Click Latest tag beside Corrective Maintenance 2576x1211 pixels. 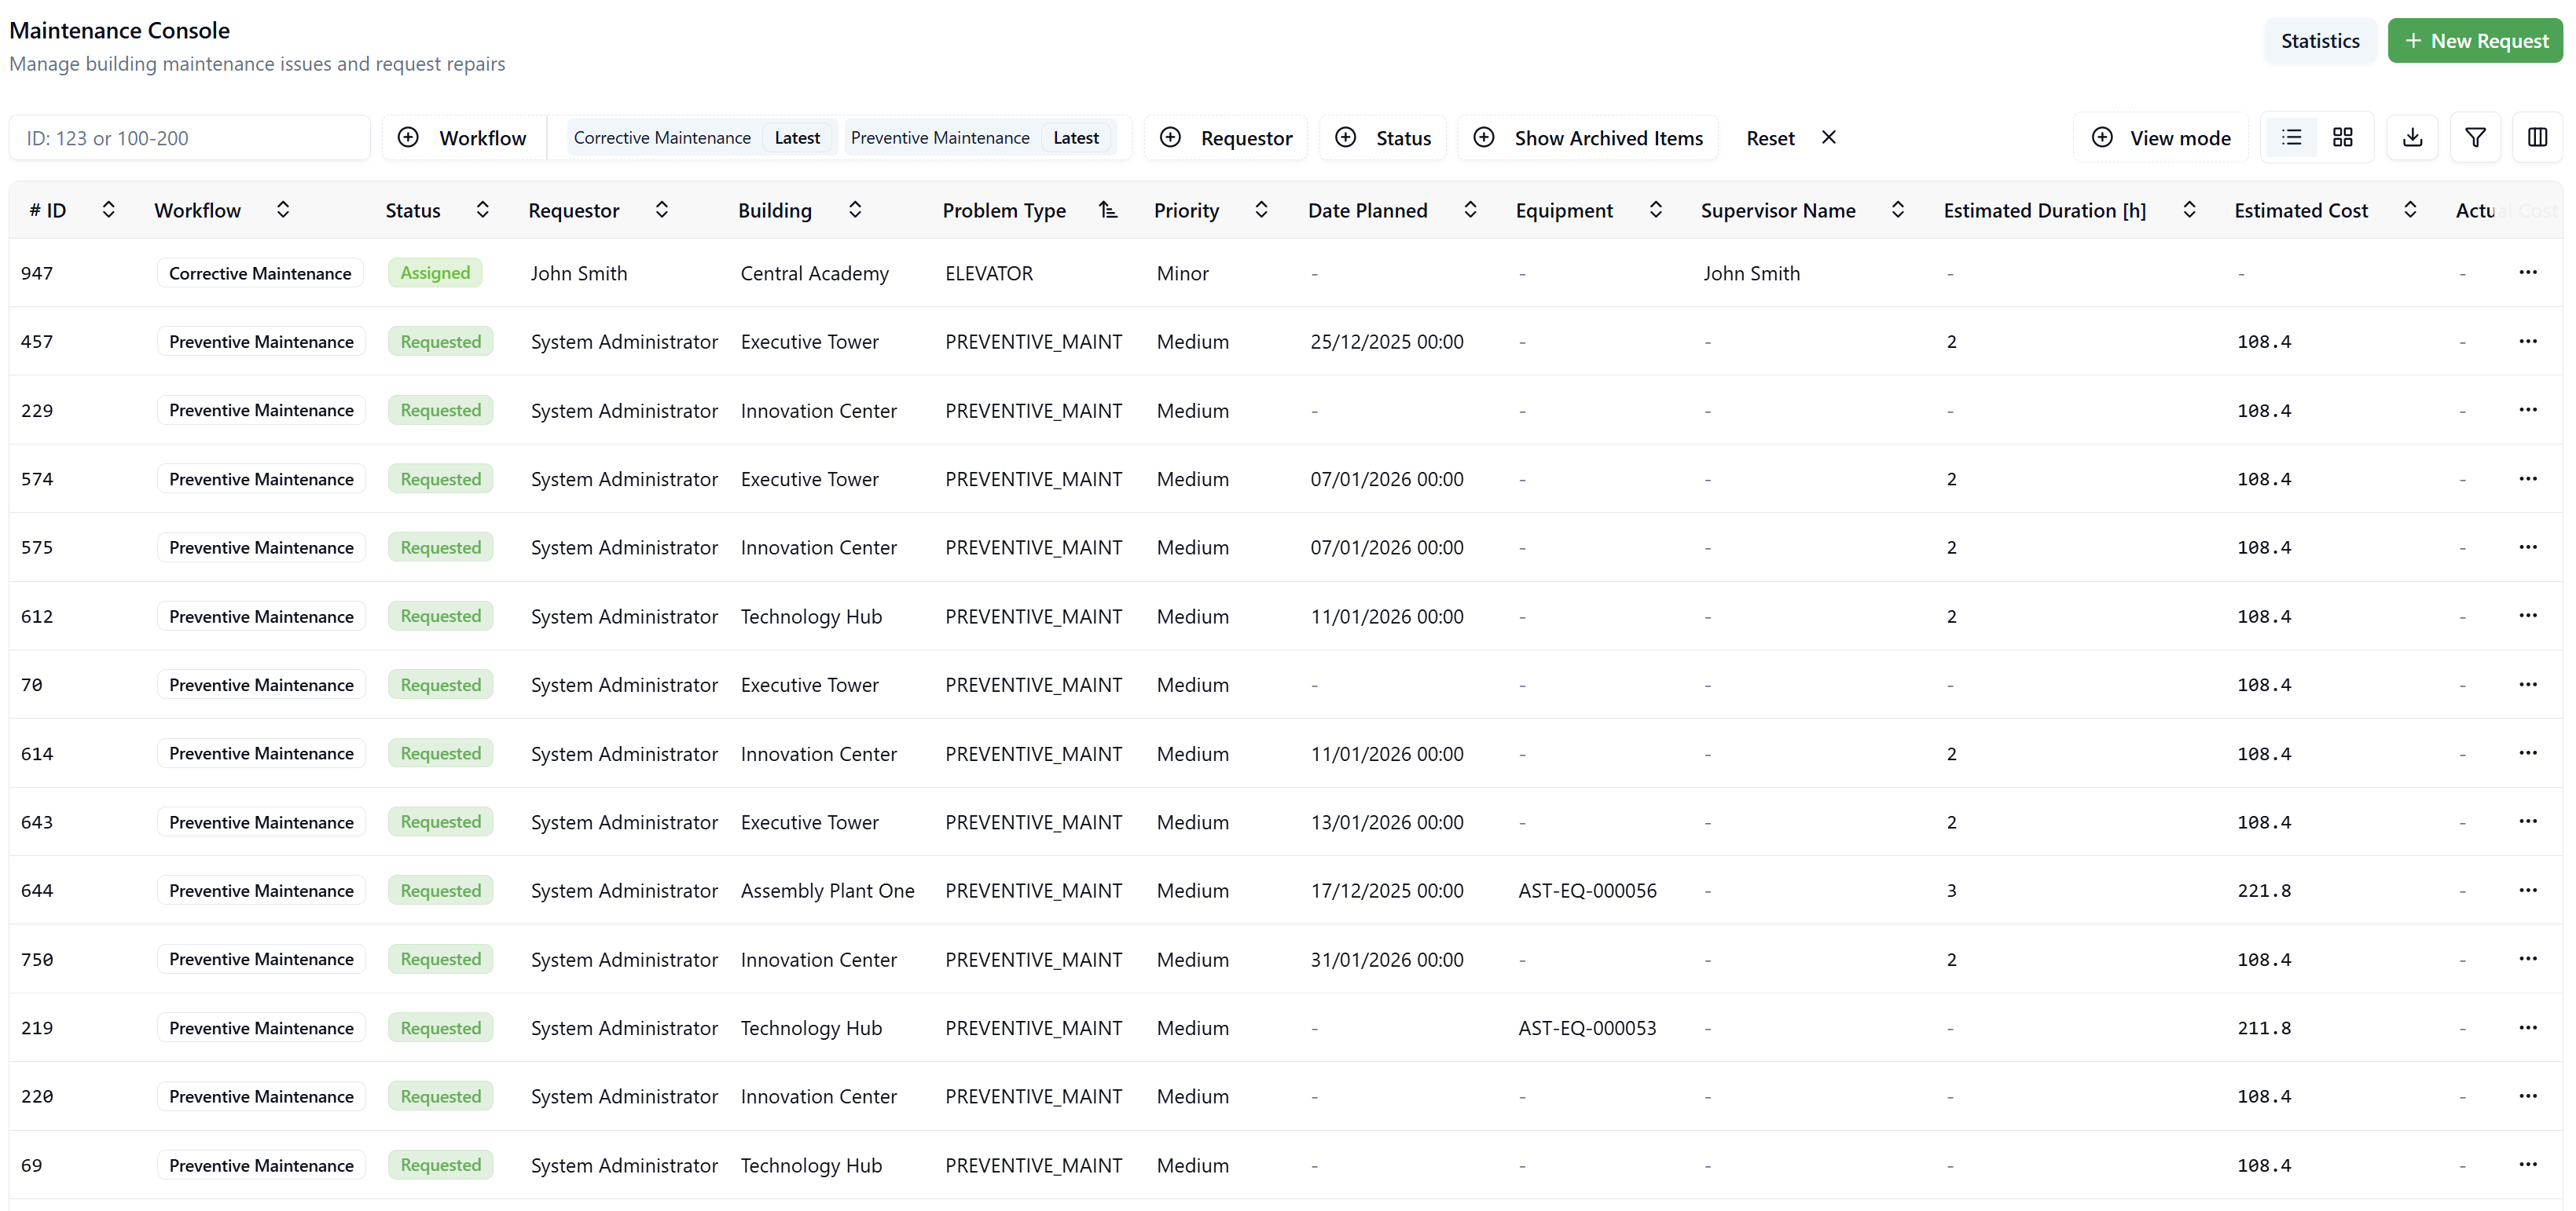(x=797, y=138)
